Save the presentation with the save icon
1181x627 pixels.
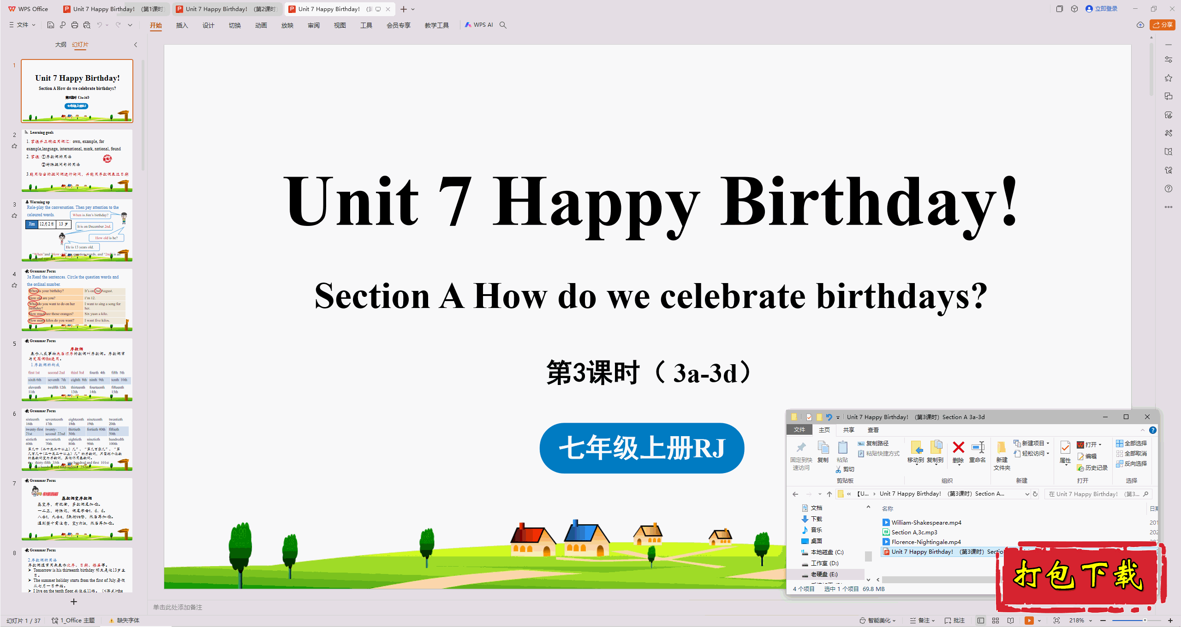51,25
